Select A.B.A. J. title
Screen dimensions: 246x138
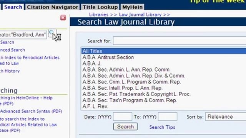coord(92,63)
